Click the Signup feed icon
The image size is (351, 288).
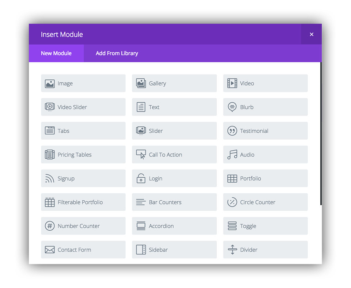pos(50,178)
